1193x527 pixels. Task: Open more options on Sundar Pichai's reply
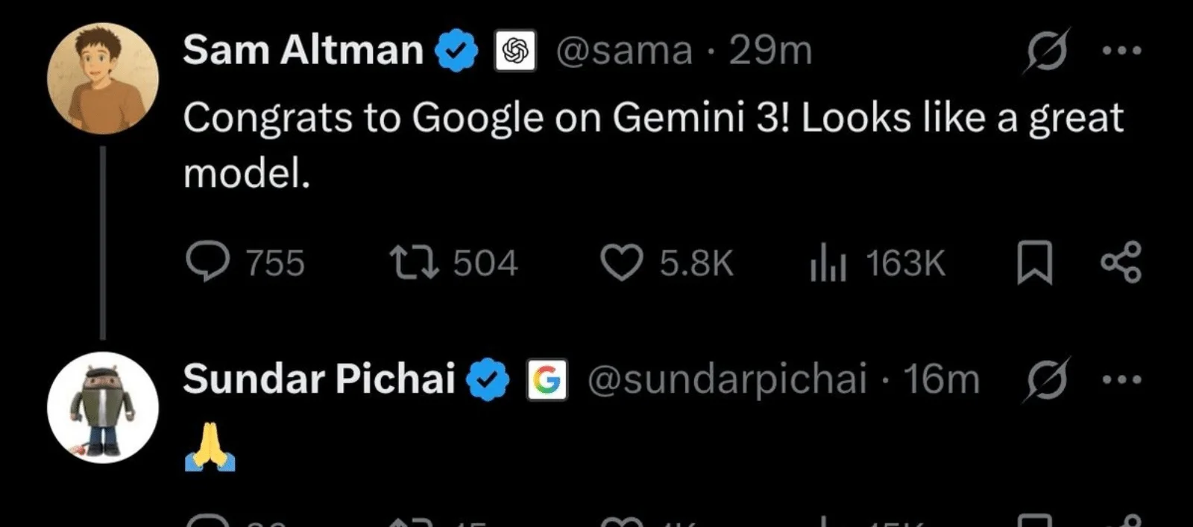[x=1122, y=379]
